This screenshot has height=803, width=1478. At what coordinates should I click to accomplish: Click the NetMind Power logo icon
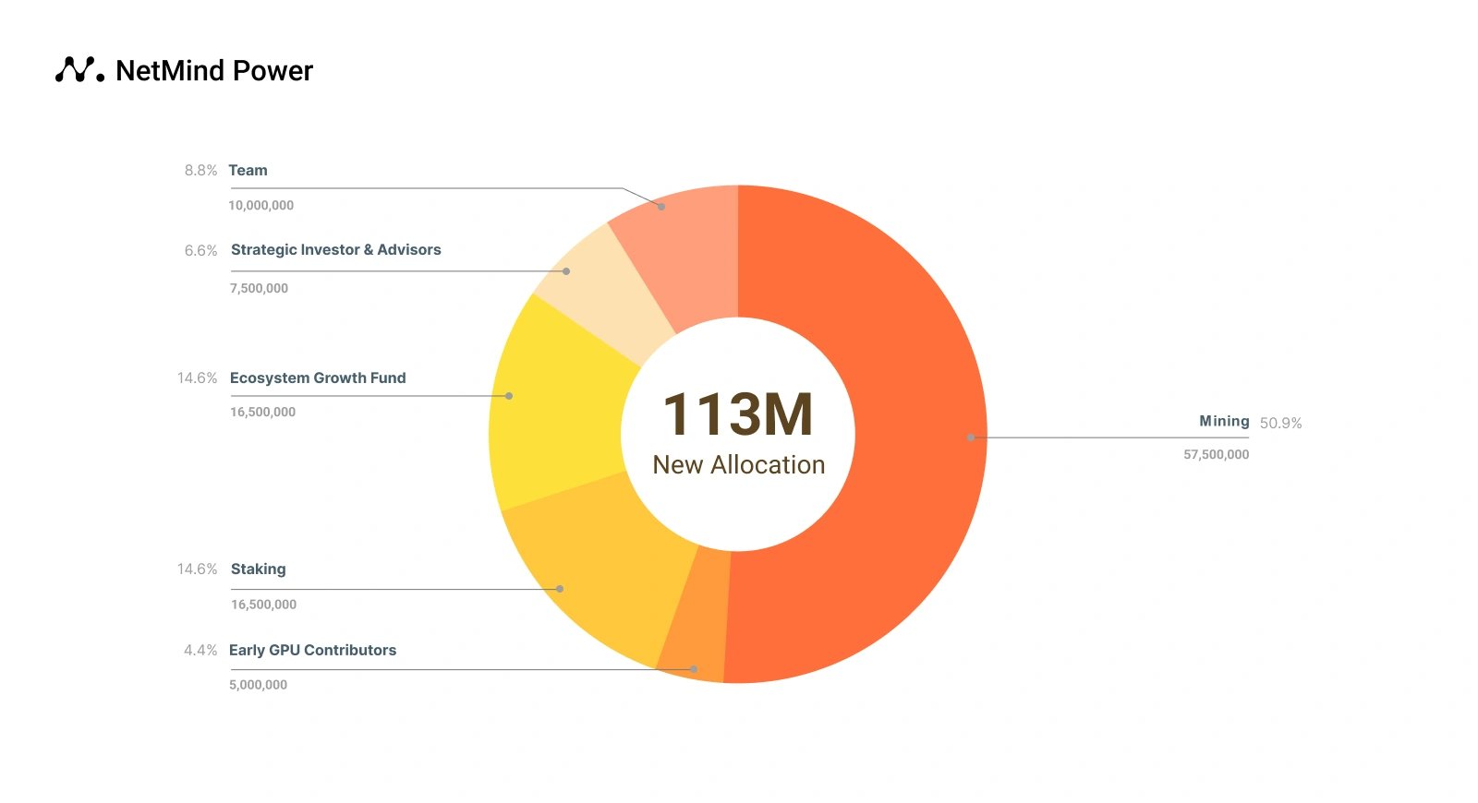pos(79,70)
